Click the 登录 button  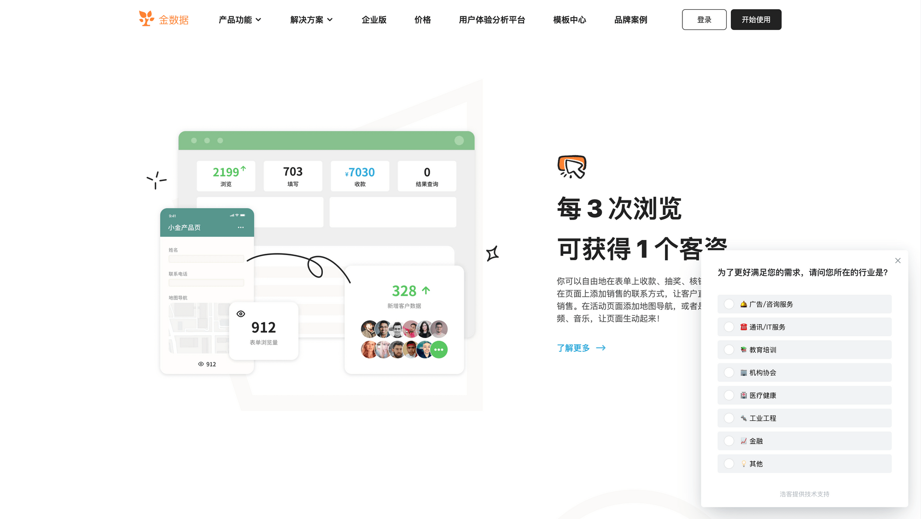tap(704, 19)
